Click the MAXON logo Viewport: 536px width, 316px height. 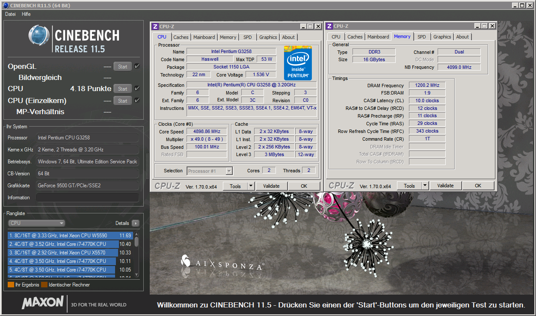coord(43,303)
